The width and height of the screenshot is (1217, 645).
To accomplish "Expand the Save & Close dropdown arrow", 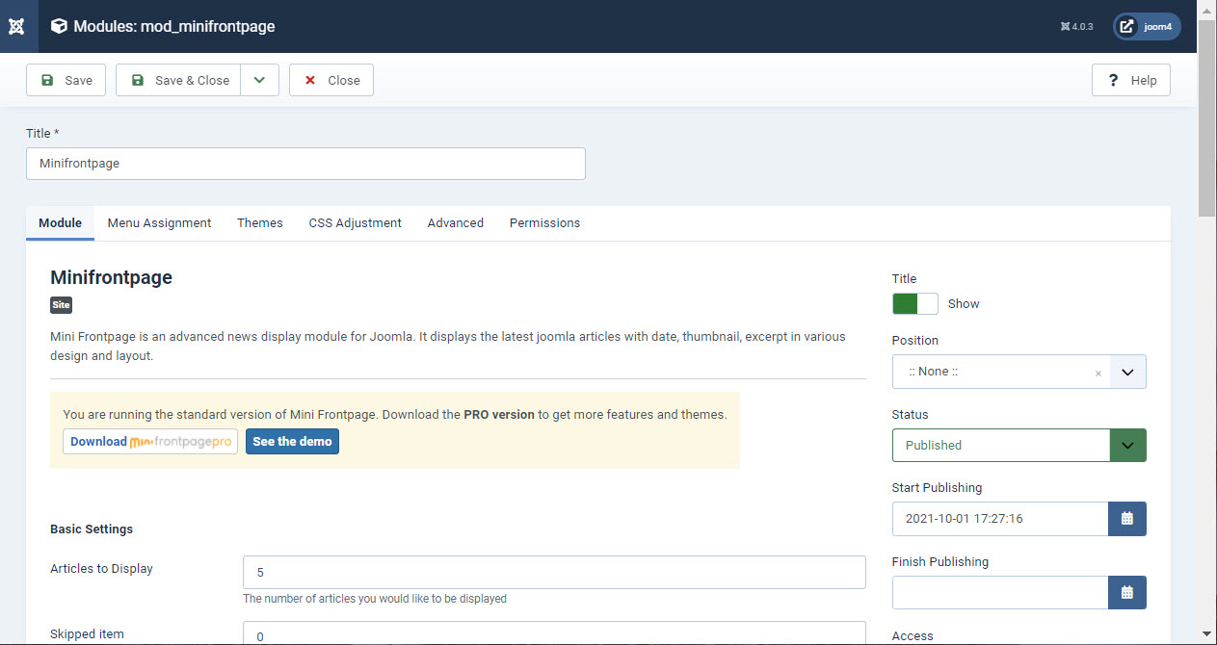I will pyautogui.click(x=259, y=80).
